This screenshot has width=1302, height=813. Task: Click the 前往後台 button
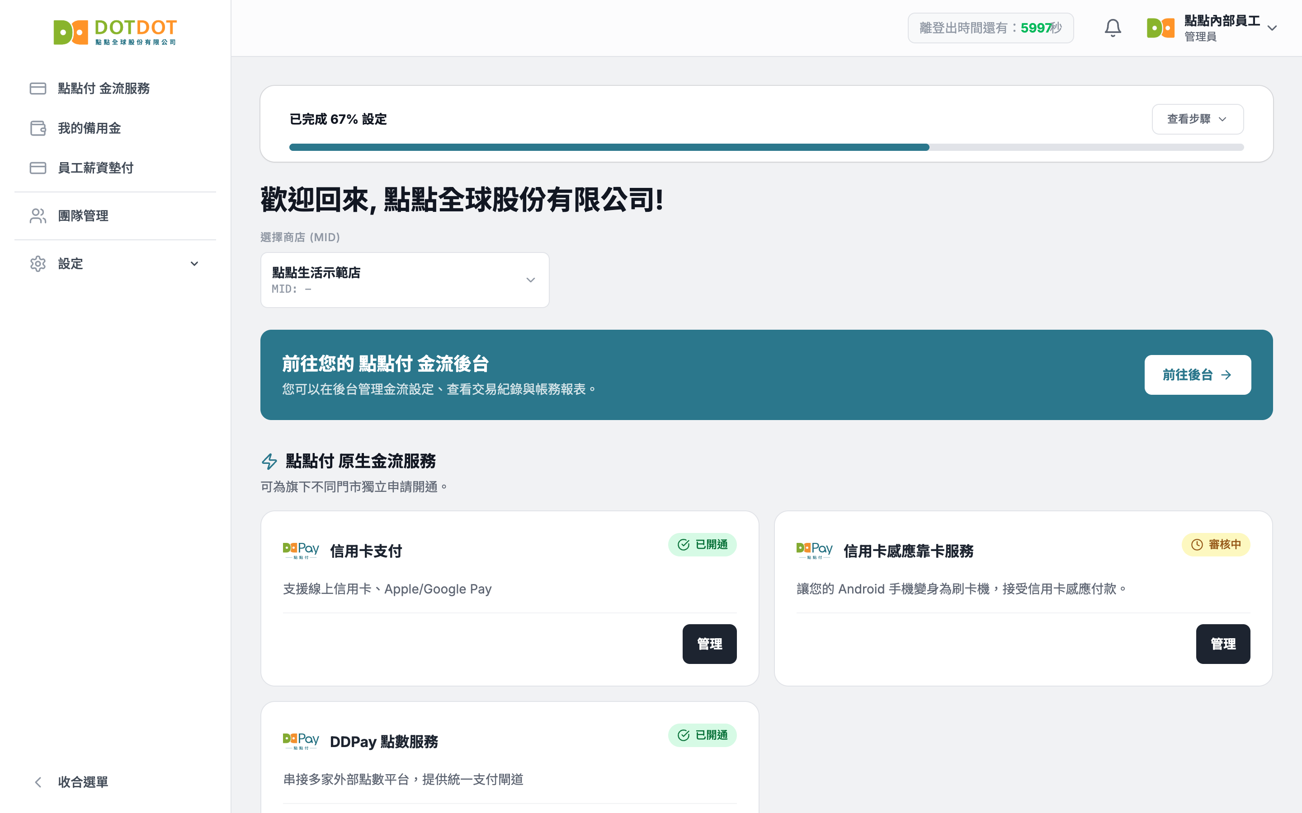coord(1197,375)
